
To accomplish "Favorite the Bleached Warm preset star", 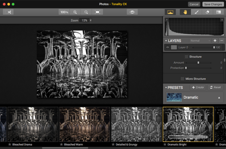I will 62,144.
